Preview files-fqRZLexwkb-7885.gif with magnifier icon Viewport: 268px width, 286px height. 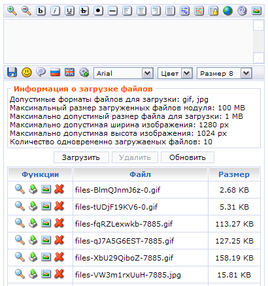point(20,223)
